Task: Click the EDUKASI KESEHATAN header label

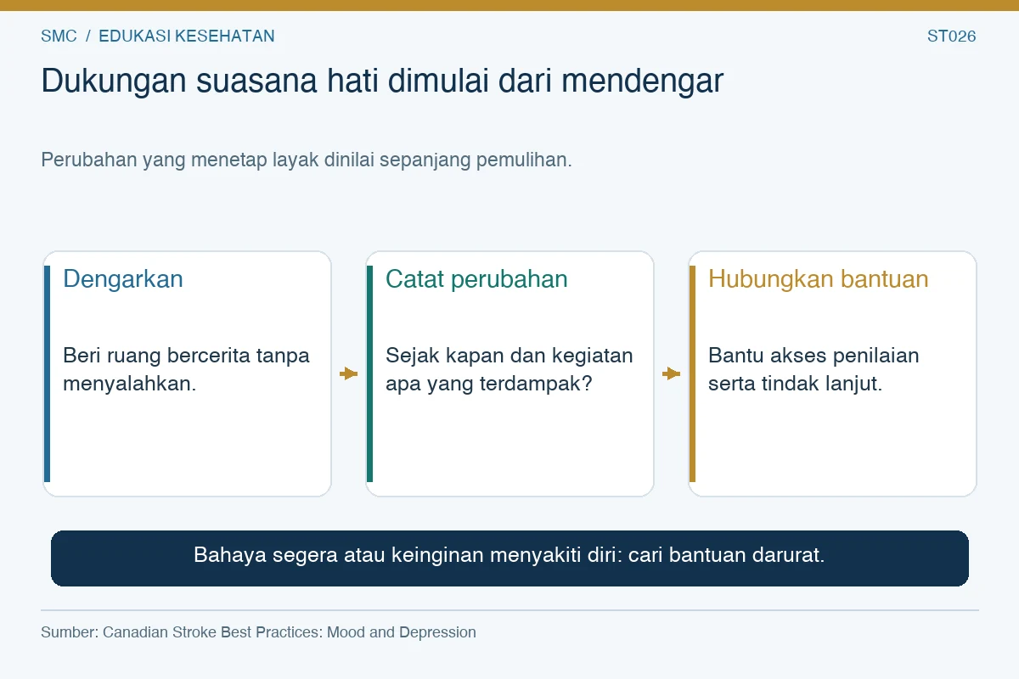Action: (187, 36)
